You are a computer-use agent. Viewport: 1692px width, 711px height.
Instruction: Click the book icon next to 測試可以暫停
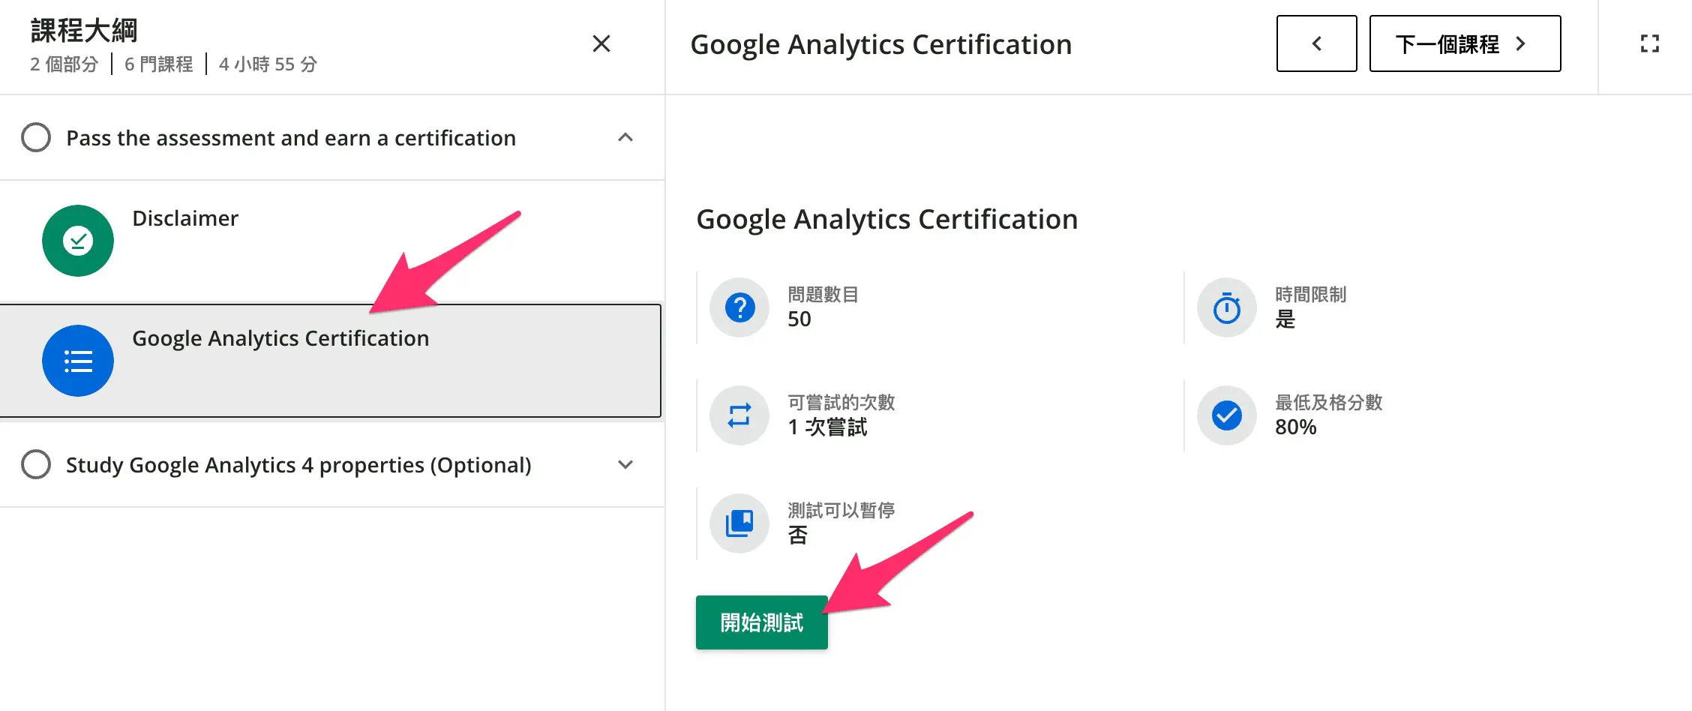739,523
